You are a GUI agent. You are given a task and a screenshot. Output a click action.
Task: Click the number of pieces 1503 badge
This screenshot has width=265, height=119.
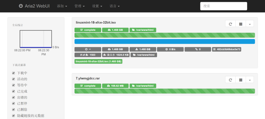[88, 55]
